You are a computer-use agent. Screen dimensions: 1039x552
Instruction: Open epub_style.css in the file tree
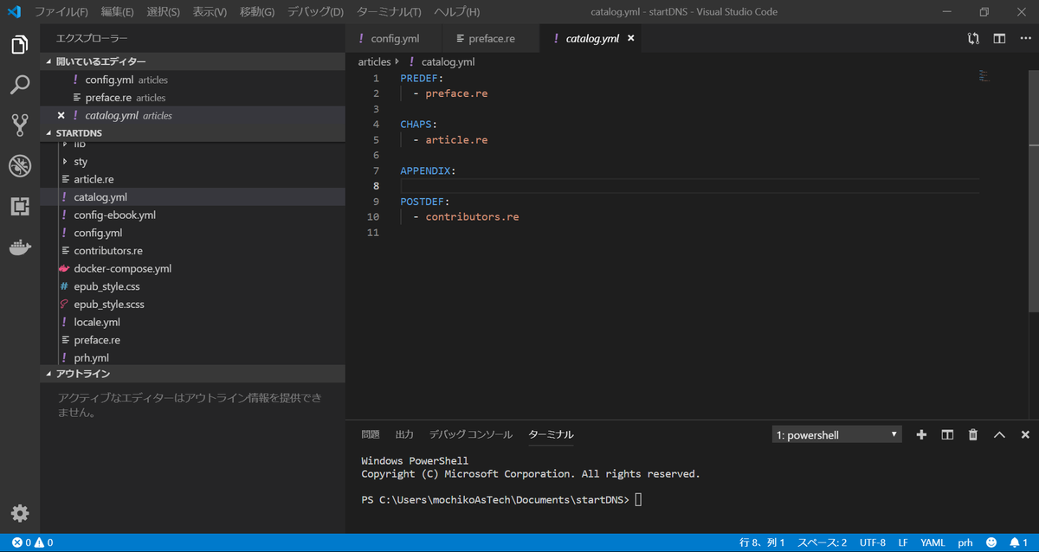(x=106, y=286)
